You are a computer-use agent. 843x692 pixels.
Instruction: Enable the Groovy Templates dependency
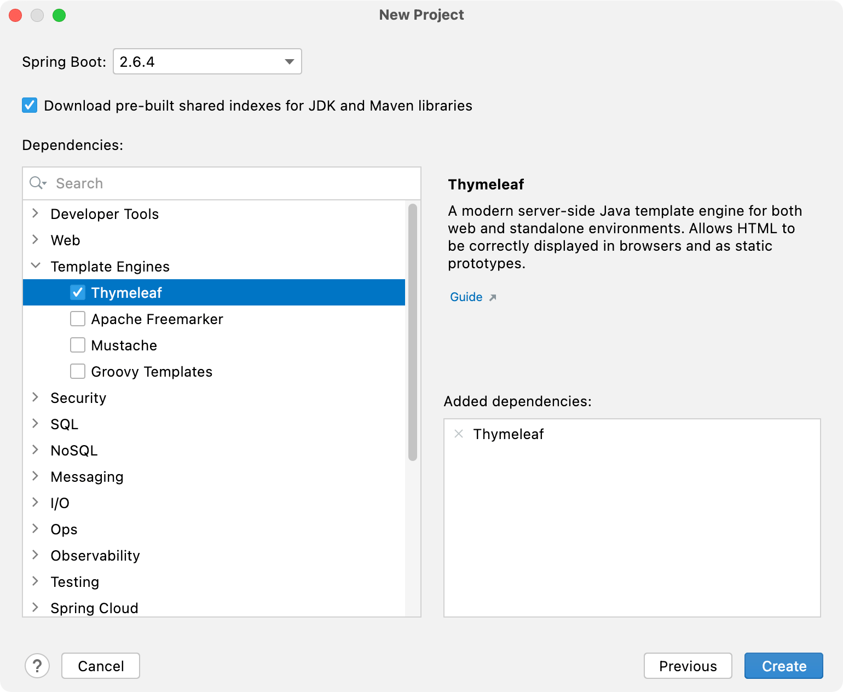pyautogui.click(x=78, y=371)
